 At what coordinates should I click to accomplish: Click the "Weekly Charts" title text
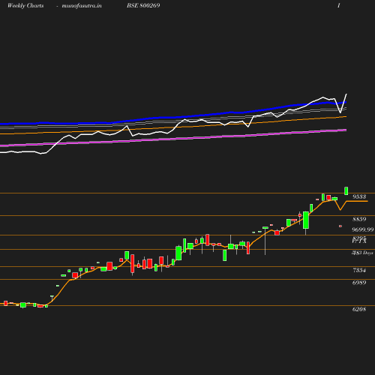[25, 5]
